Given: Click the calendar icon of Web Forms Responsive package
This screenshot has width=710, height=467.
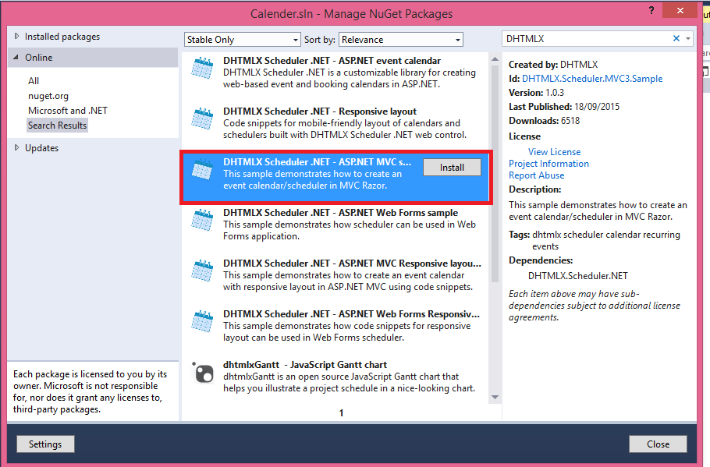Looking at the screenshot, I should pos(202,321).
